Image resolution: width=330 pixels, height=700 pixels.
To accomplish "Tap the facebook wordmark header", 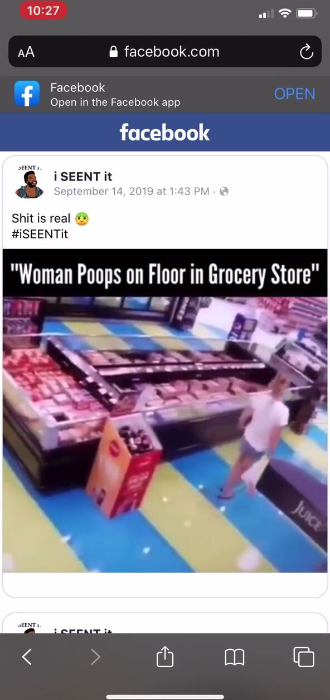I will click(x=165, y=133).
